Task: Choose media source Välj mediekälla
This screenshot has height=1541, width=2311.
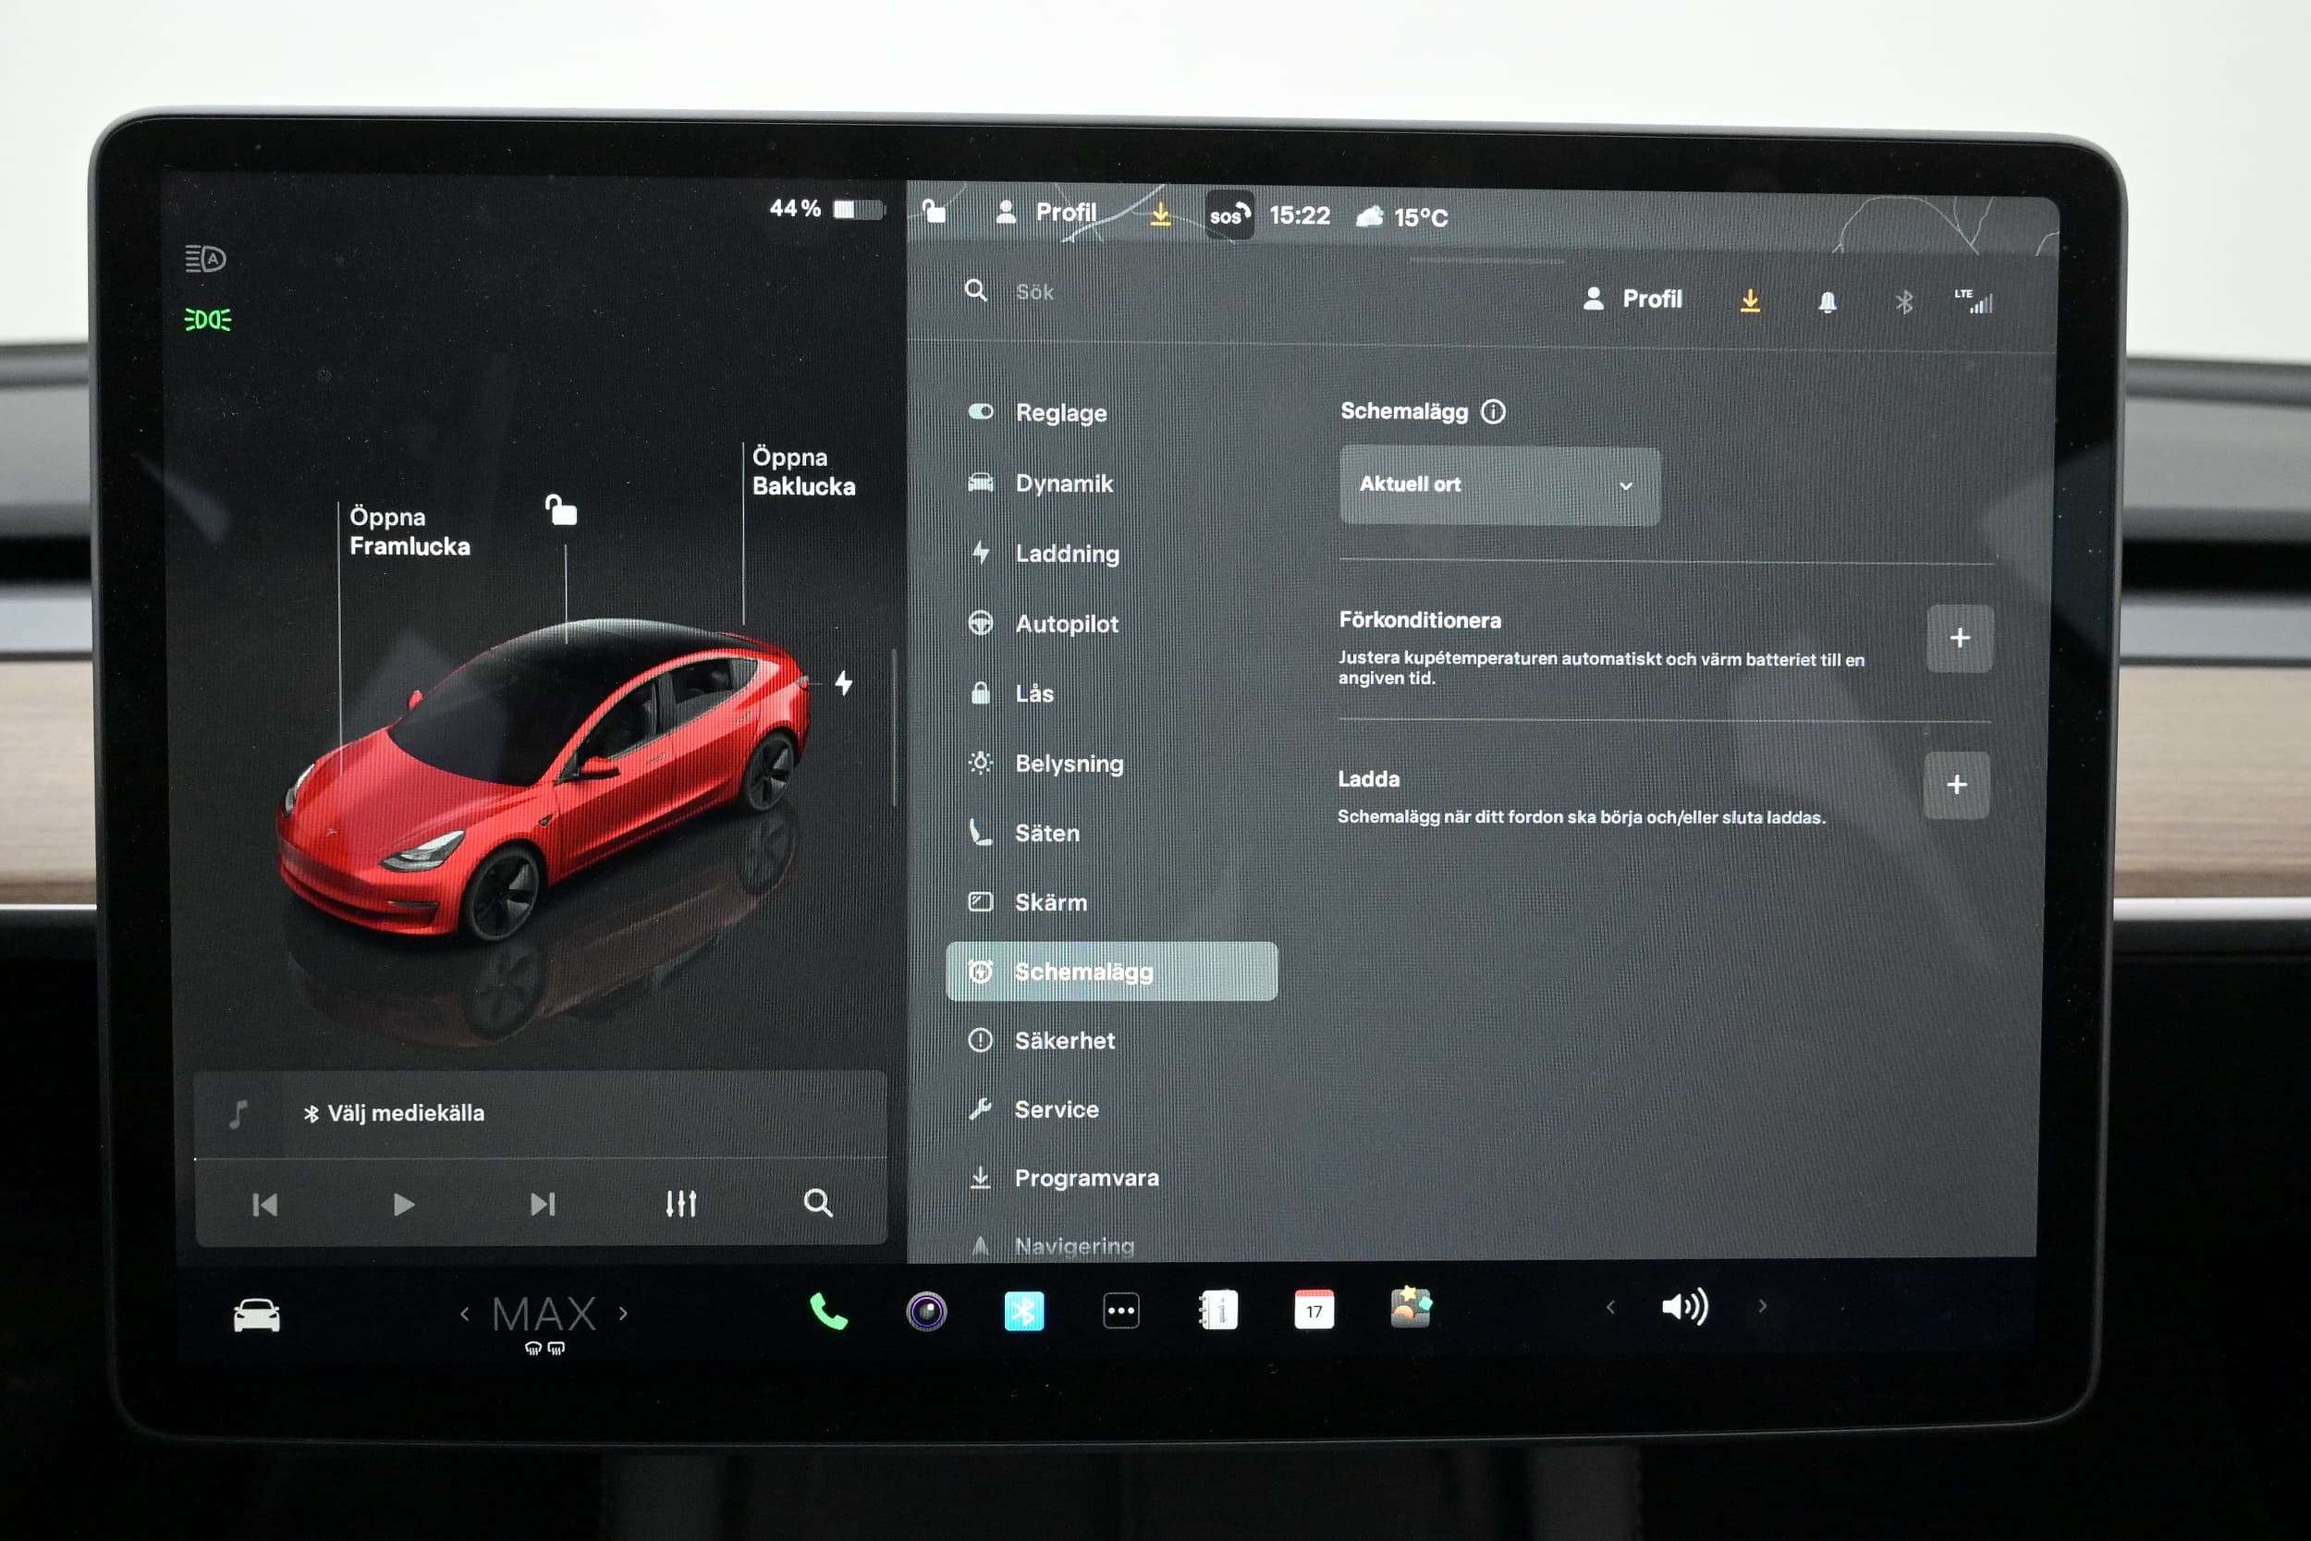Action: pos(394,1114)
